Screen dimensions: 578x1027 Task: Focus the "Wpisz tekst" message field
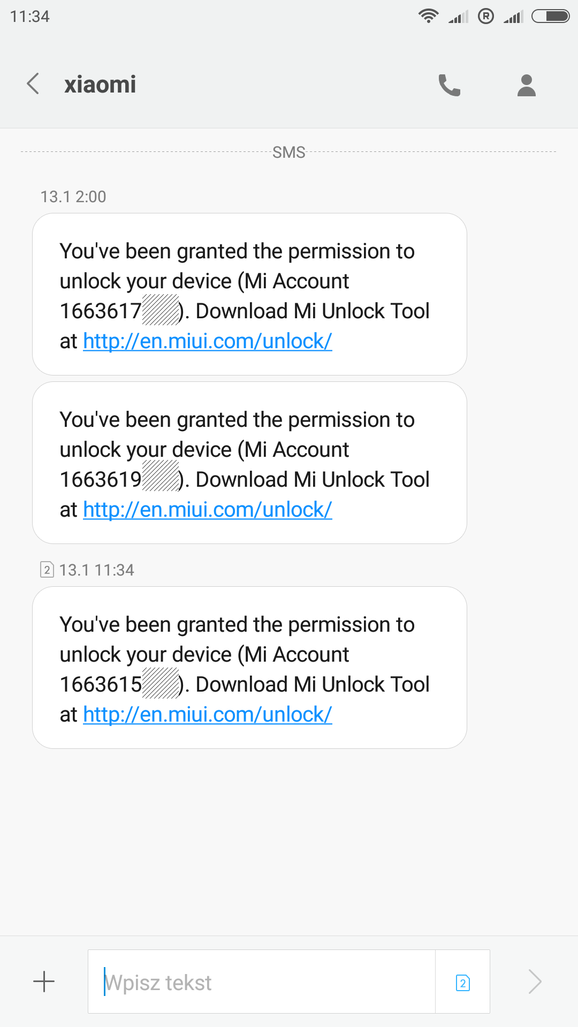pyautogui.click(x=262, y=982)
